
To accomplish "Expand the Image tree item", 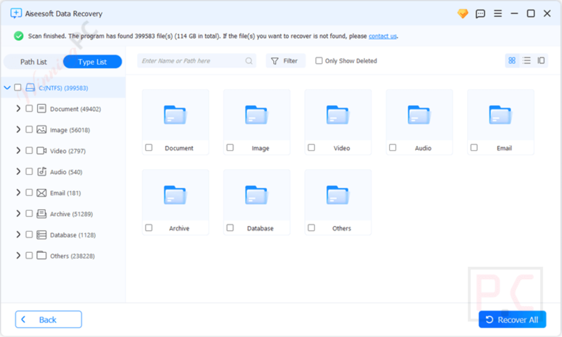I will tap(18, 129).
